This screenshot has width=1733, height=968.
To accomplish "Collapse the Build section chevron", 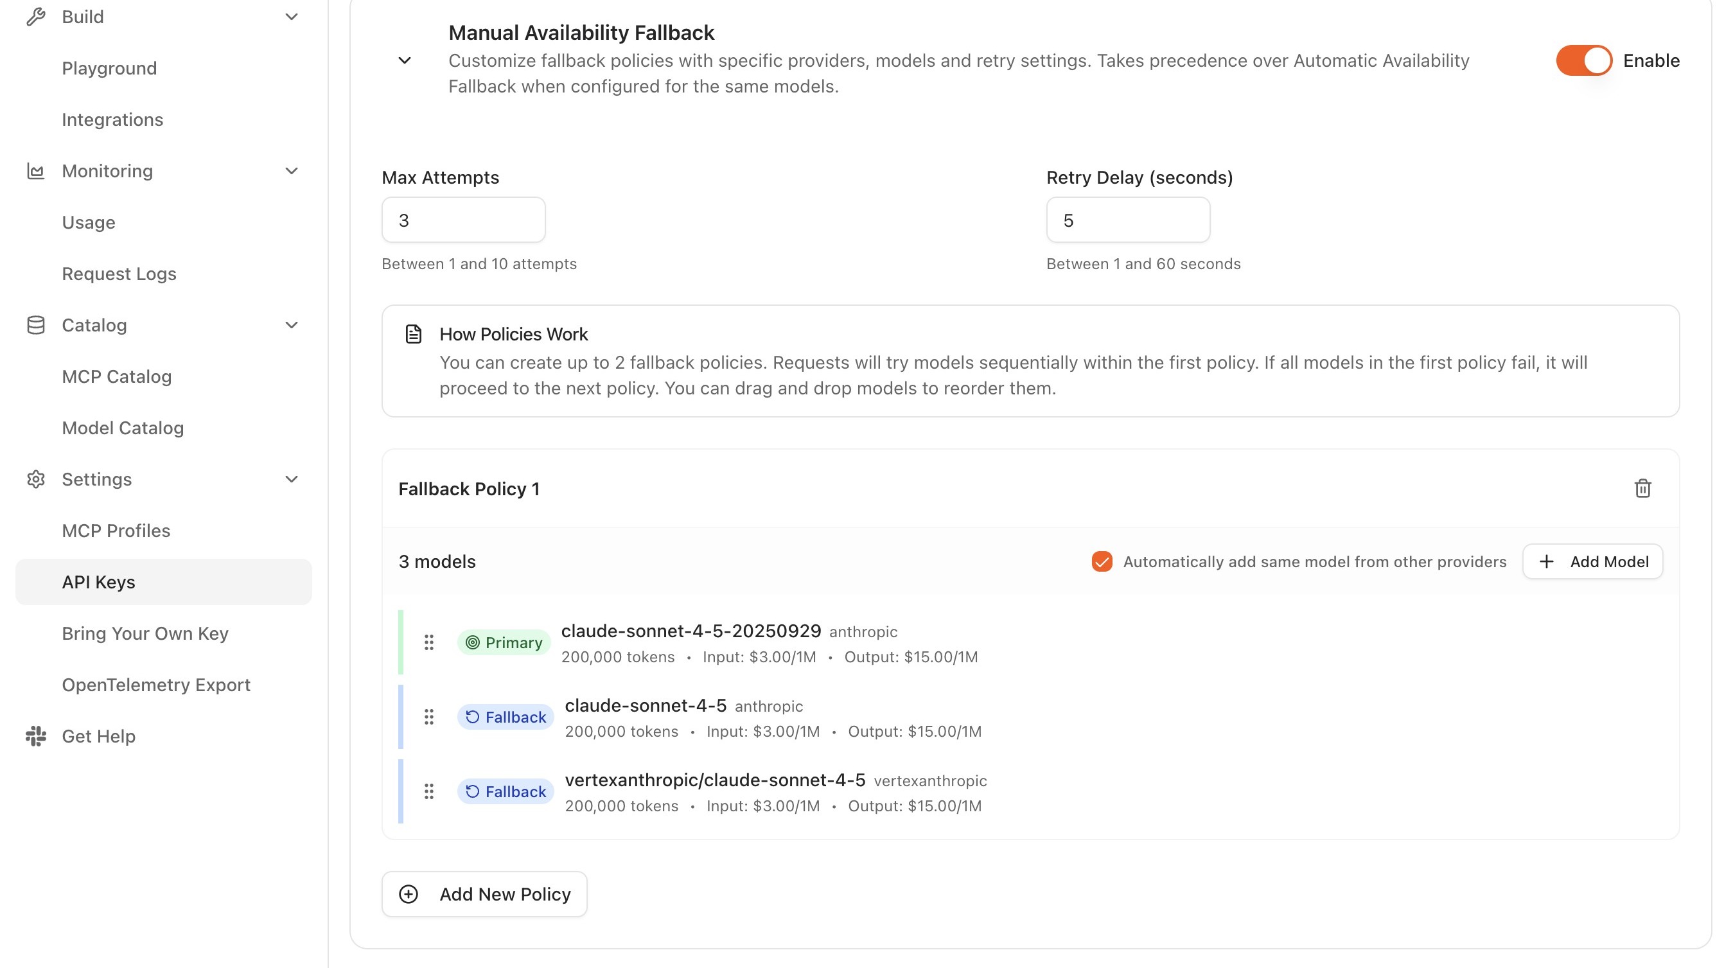I will pyautogui.click(x=292, y=17).
